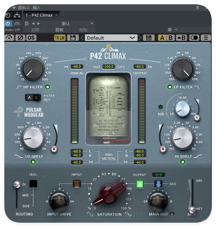Click the HP FILTER frequency knob

[x=33, y=68]
